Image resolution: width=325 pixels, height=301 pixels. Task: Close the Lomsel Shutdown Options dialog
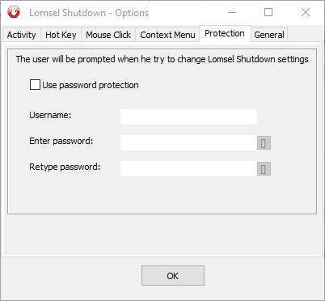pyautogui.click(x=306, y=12)
